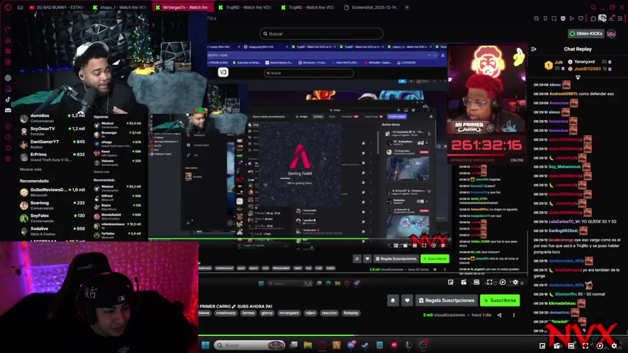Open a new tab with the plus button
Viewport: 628px width, 353px height.
[407, 7]
